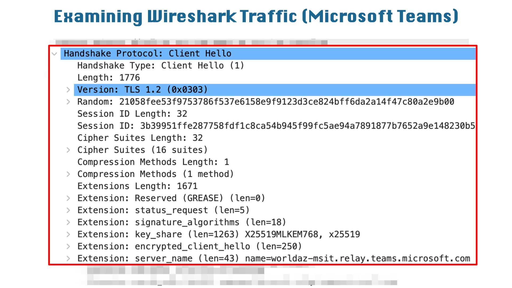Expand the status_request extension

coord(68,210)
